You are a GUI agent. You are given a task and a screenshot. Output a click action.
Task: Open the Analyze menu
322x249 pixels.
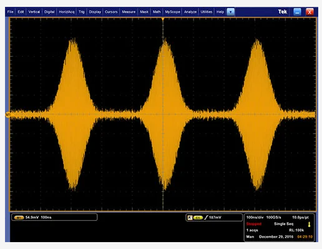(x=190, y=12)
